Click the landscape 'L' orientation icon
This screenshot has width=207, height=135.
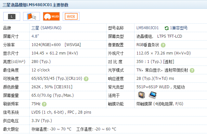pyautogui.click(x=12, y=17)
